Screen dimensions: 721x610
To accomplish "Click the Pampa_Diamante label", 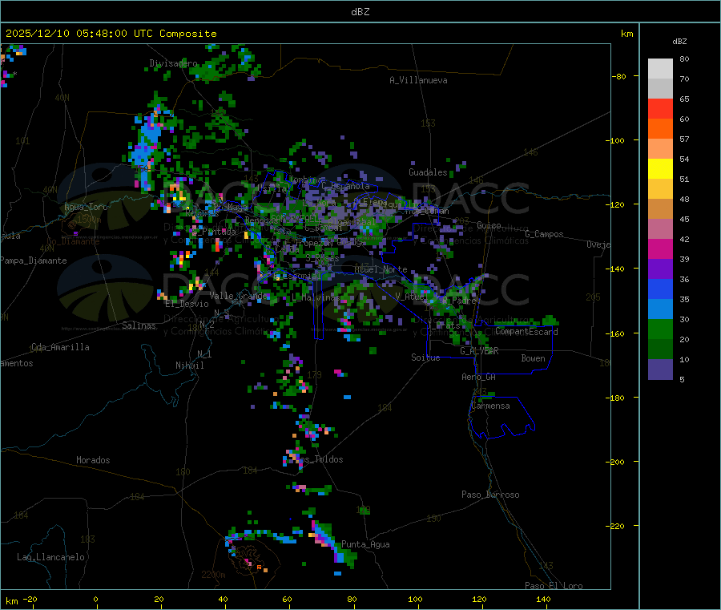I will click(34, 261).
